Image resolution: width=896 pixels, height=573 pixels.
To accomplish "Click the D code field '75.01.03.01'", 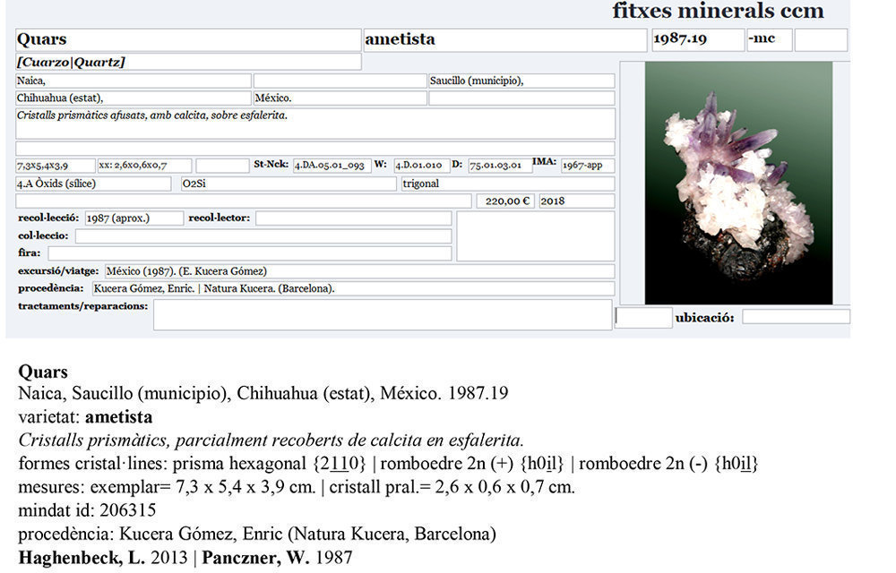I will (500, 166).
